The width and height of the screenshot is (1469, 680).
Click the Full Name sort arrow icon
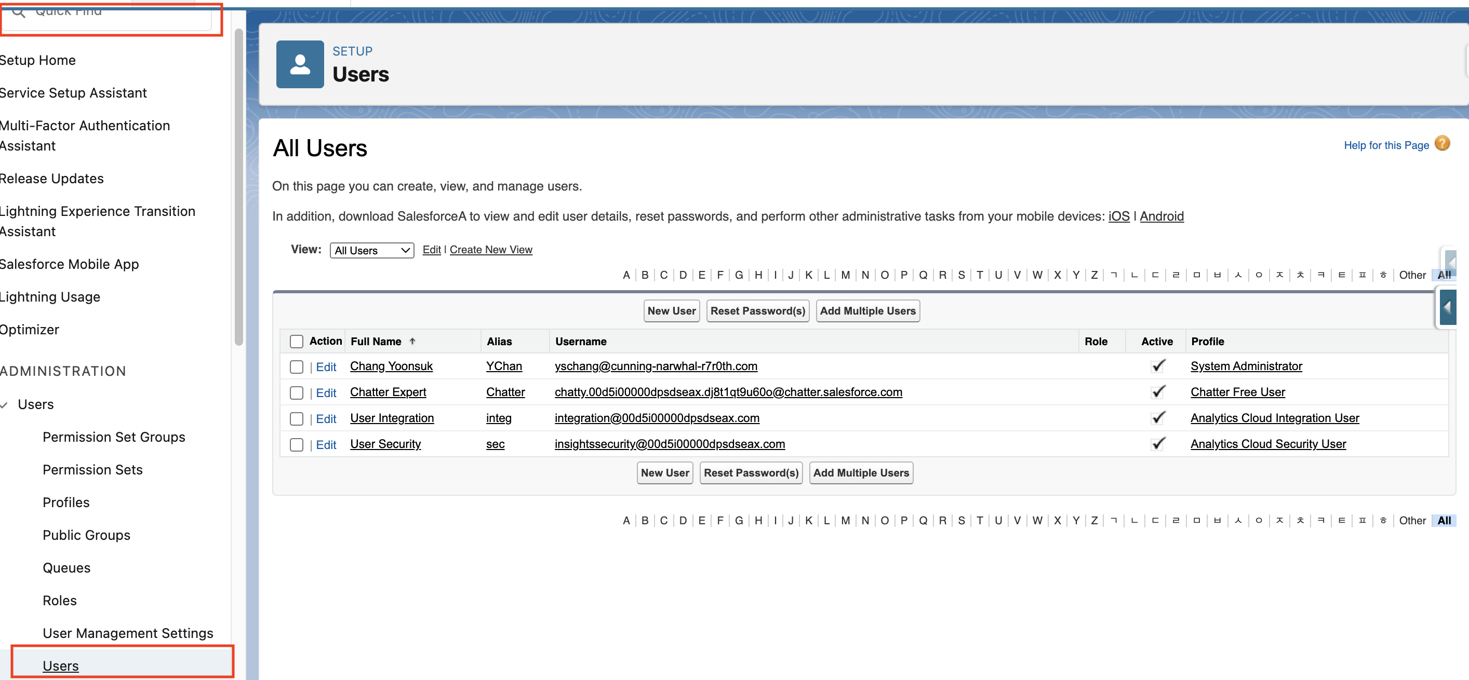point(412,341)
